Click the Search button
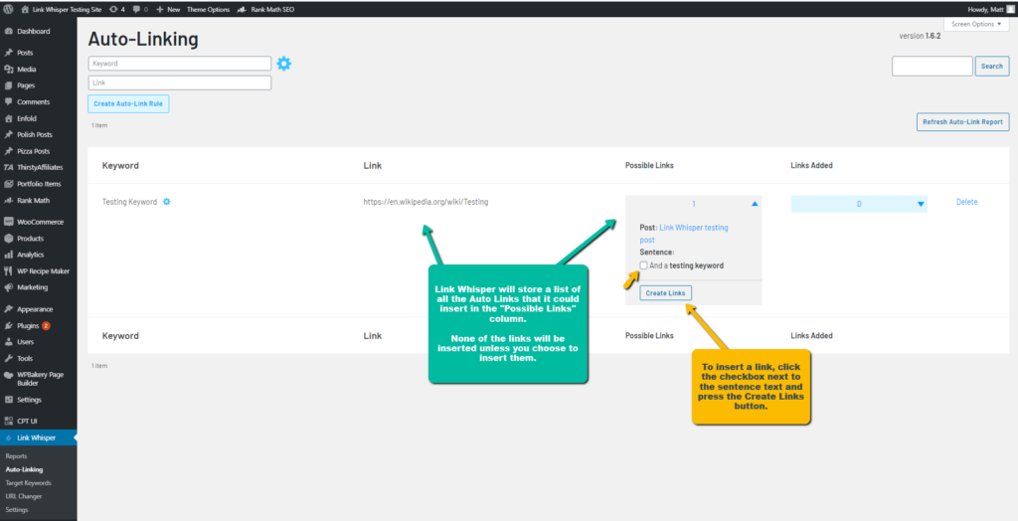1018x521 pixels. coord(991,66)
